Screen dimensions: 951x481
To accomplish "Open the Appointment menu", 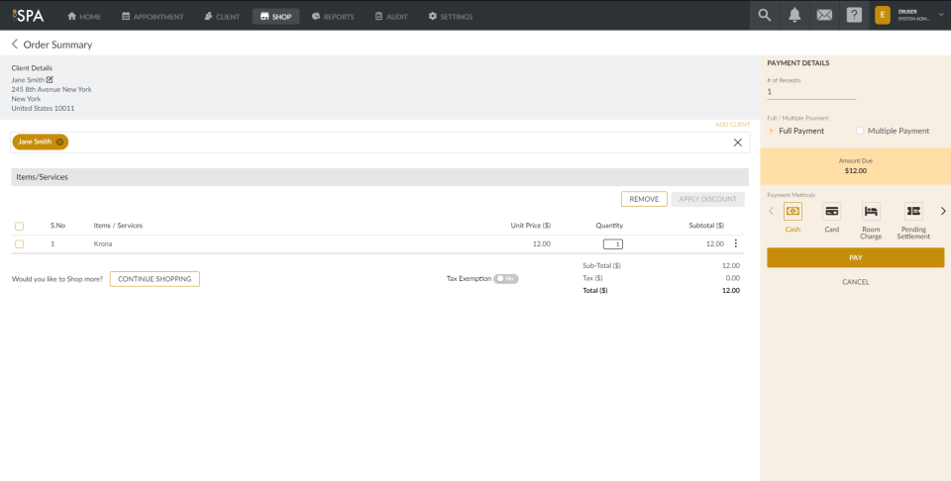I will pyautogui.click(x=153, y=17).
